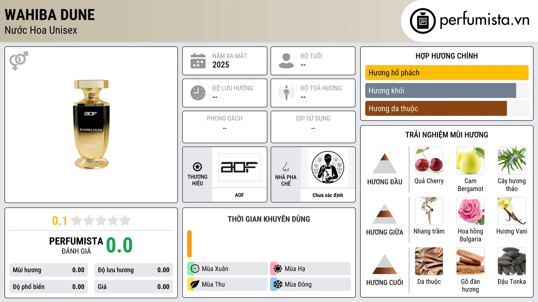Image resolution: width=538 pixels, height=302 pixels.
Task: Click the Mùa Xuân flower icon
Action: point(195,269)
